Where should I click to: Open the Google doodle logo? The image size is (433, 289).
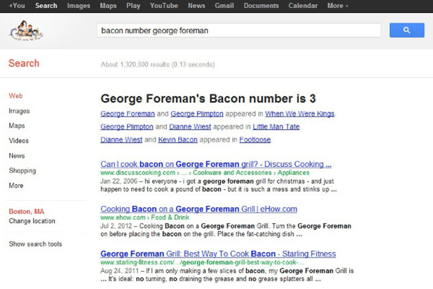26,30
